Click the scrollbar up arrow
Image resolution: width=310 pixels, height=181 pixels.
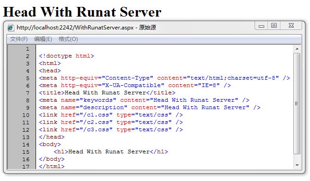297,49
